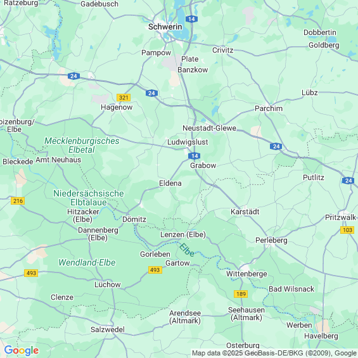358x358 pixels.
Task: Click the yellow 321 road shield
Action: point(124,98)
